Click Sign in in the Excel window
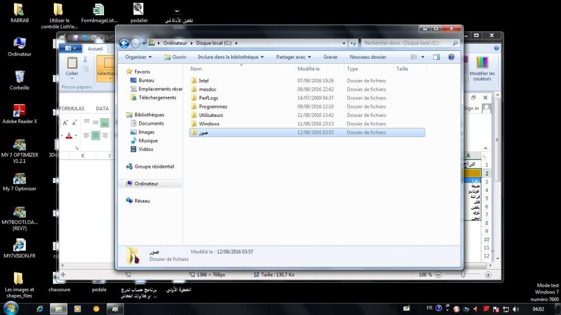Image resolution: width=561 pixels, height=315 pixels. coord(471,109)
